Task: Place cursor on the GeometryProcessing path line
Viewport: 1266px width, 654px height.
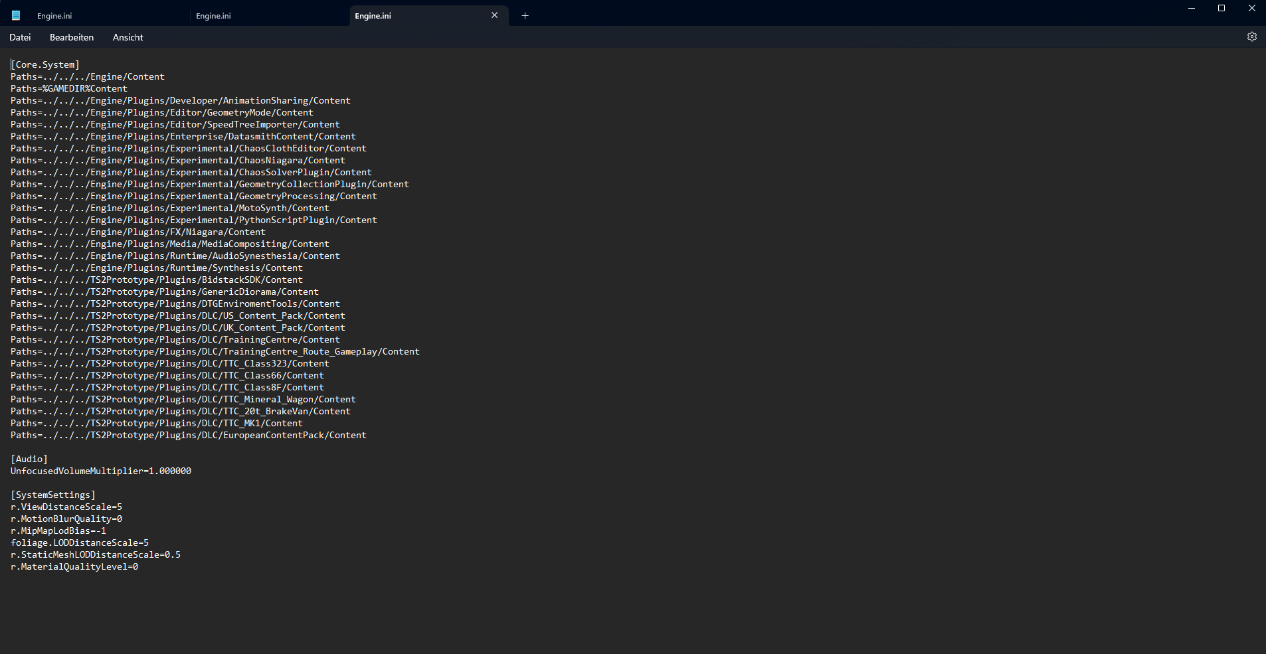Action: coord(194,196)
